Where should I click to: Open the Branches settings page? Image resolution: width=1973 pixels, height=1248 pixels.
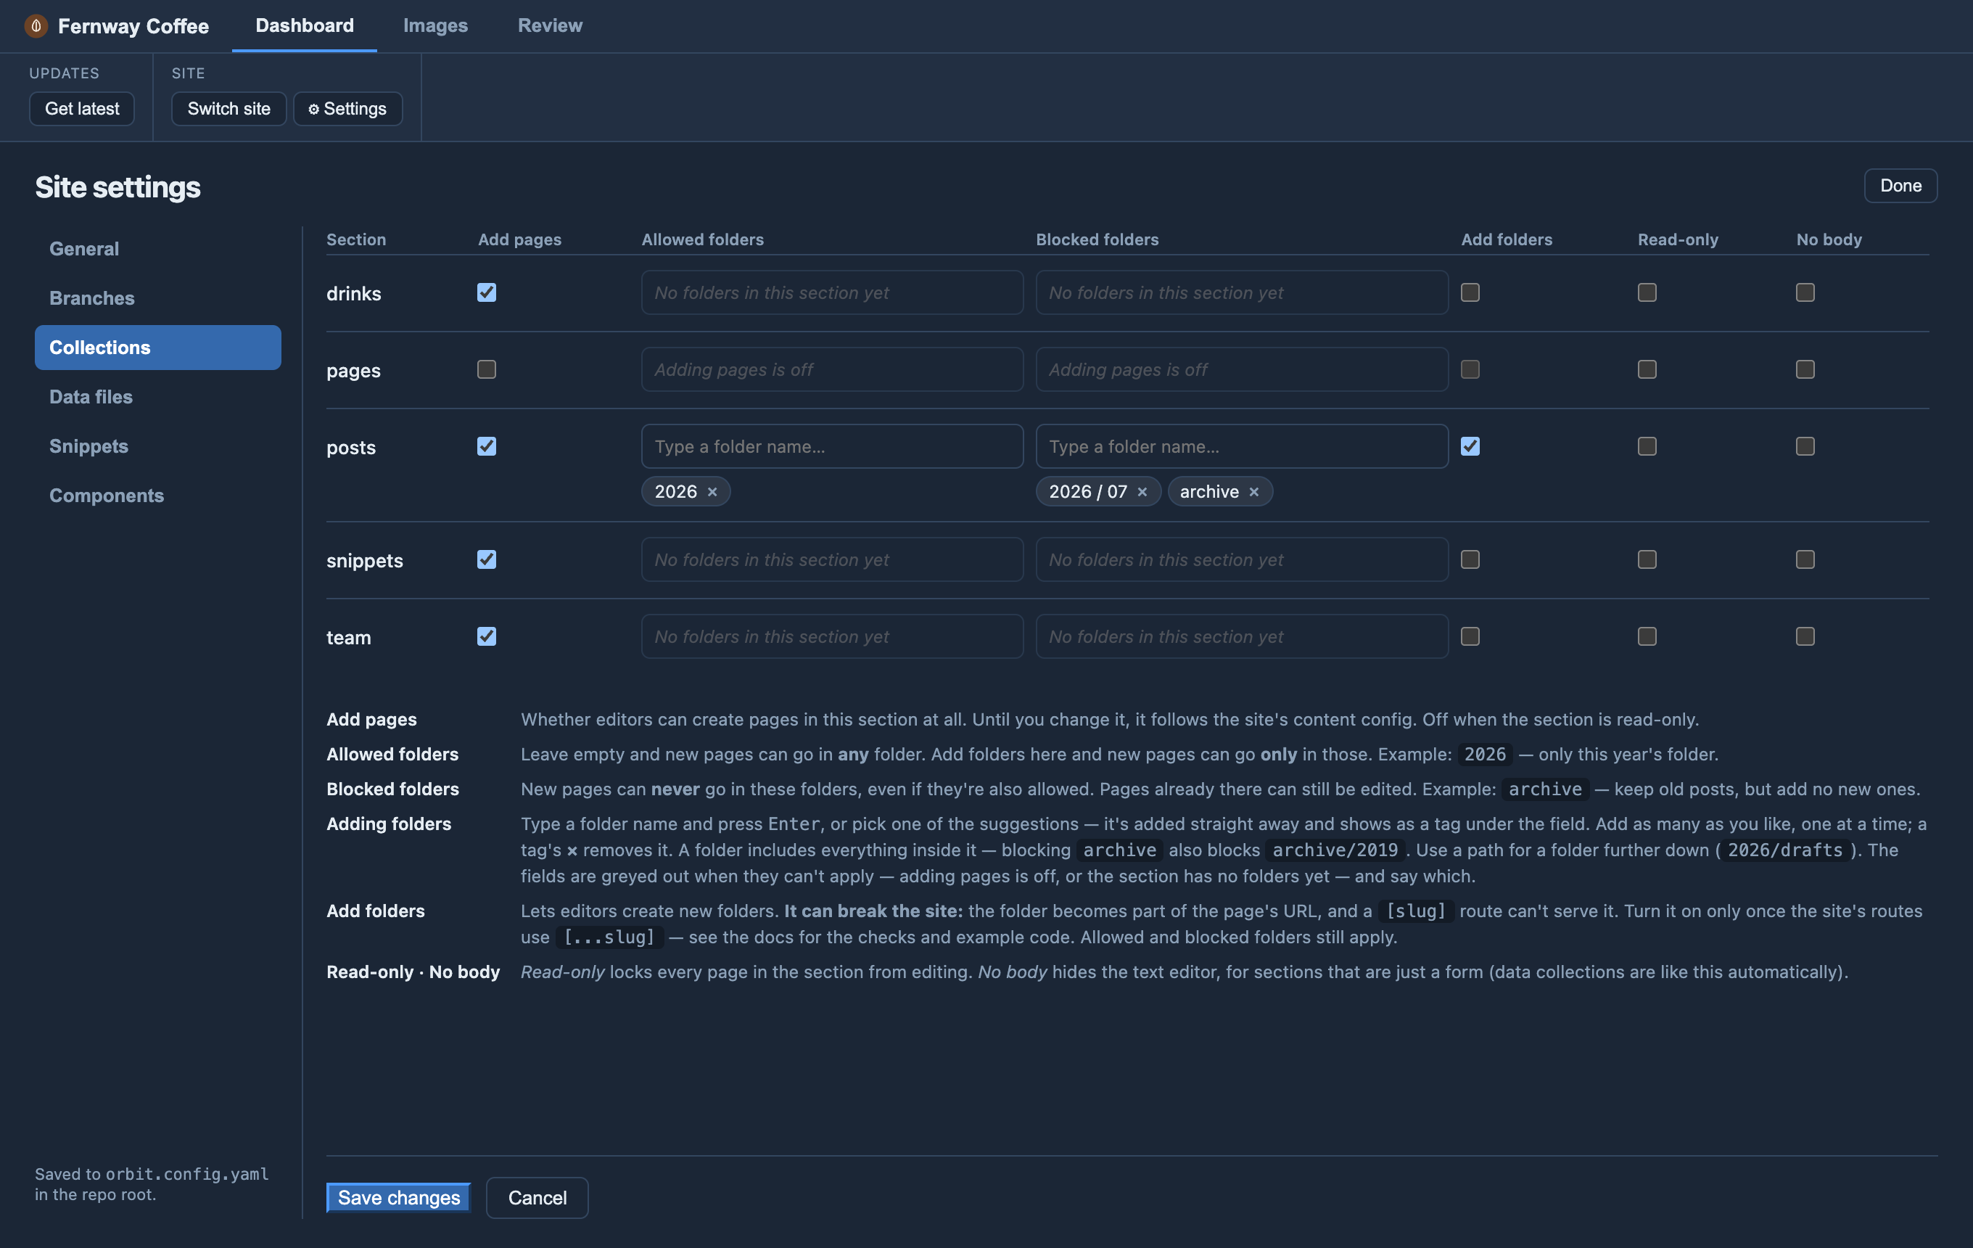pyautogui.click(x=157, y=298)
